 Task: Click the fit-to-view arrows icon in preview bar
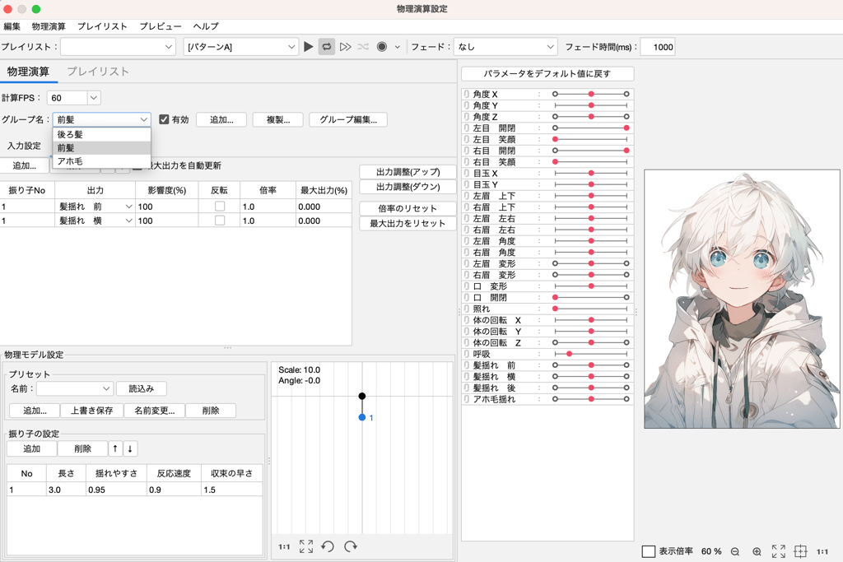pos(779,551)
